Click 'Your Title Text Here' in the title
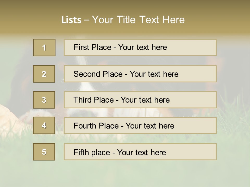The height and width of the screenshot is (187, 250). point(138,20)
